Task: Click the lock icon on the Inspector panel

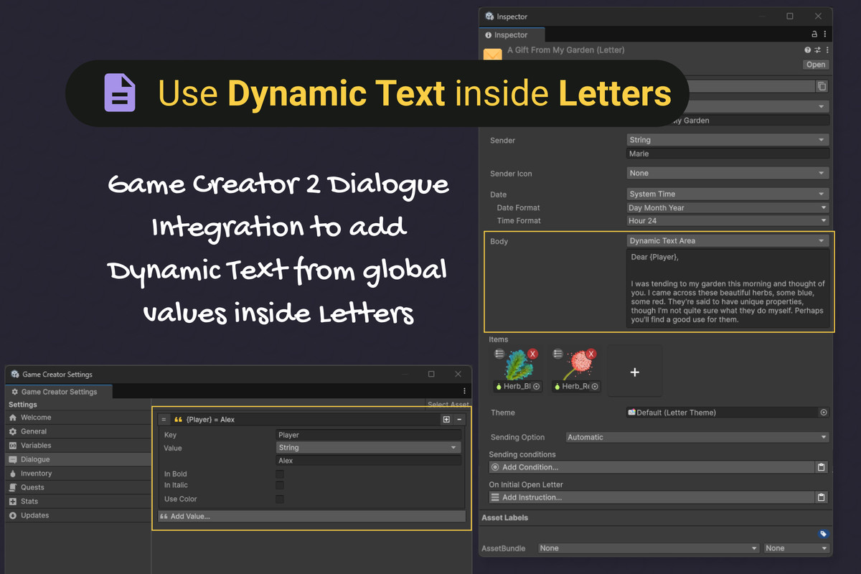Action: [x=814, y=34]
